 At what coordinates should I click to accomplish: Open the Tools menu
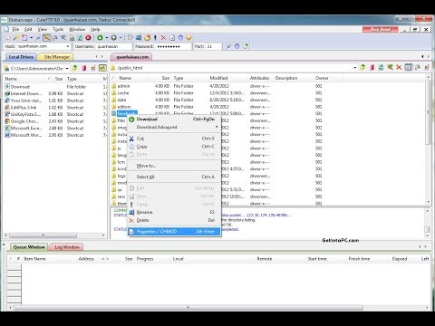[58, 29]
